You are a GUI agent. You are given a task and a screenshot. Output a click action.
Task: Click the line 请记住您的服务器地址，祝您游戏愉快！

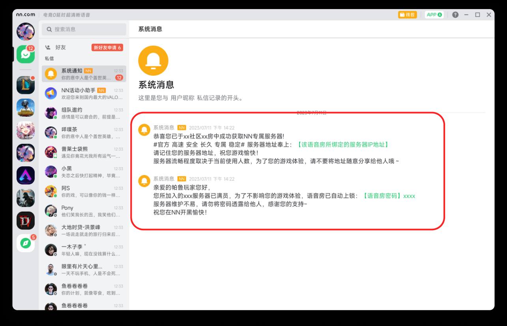[x=206, y=153]
